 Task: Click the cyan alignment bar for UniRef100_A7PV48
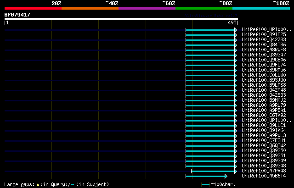tap(213, 171)
